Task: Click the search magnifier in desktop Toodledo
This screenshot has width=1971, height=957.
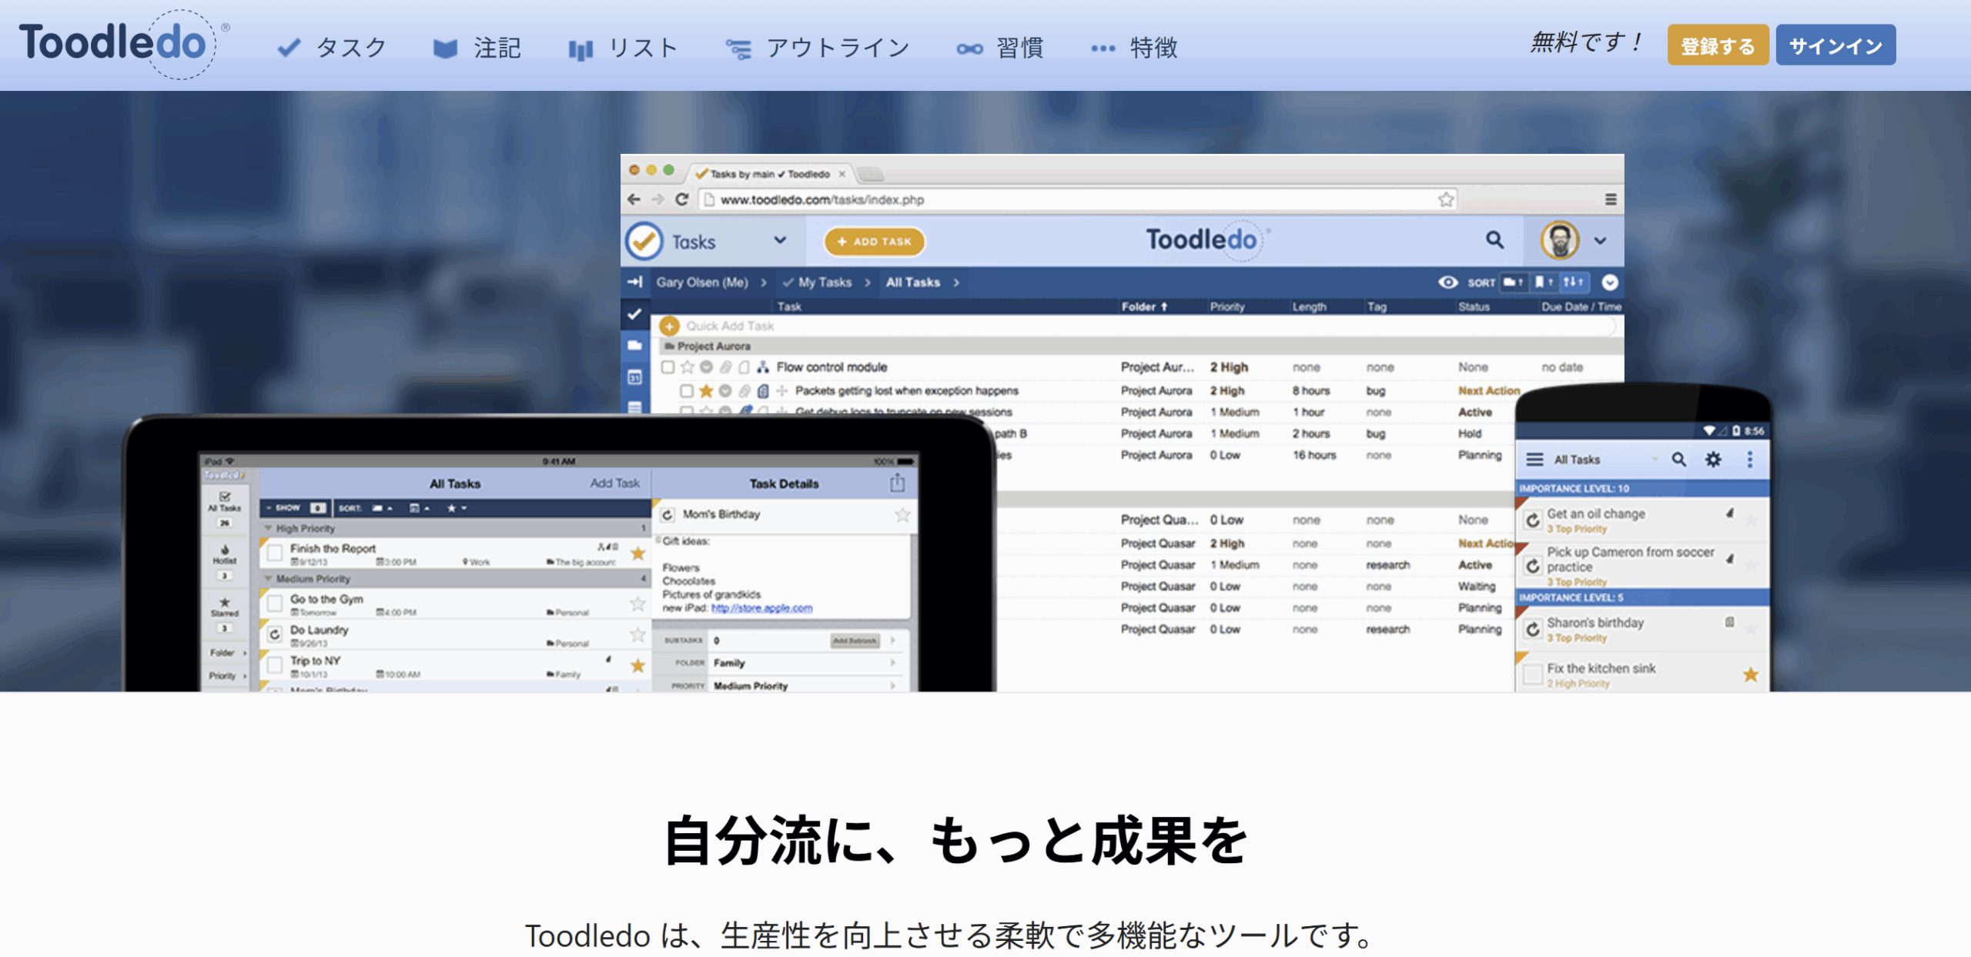Action: pyautogui.click(x=1494, y=240)
